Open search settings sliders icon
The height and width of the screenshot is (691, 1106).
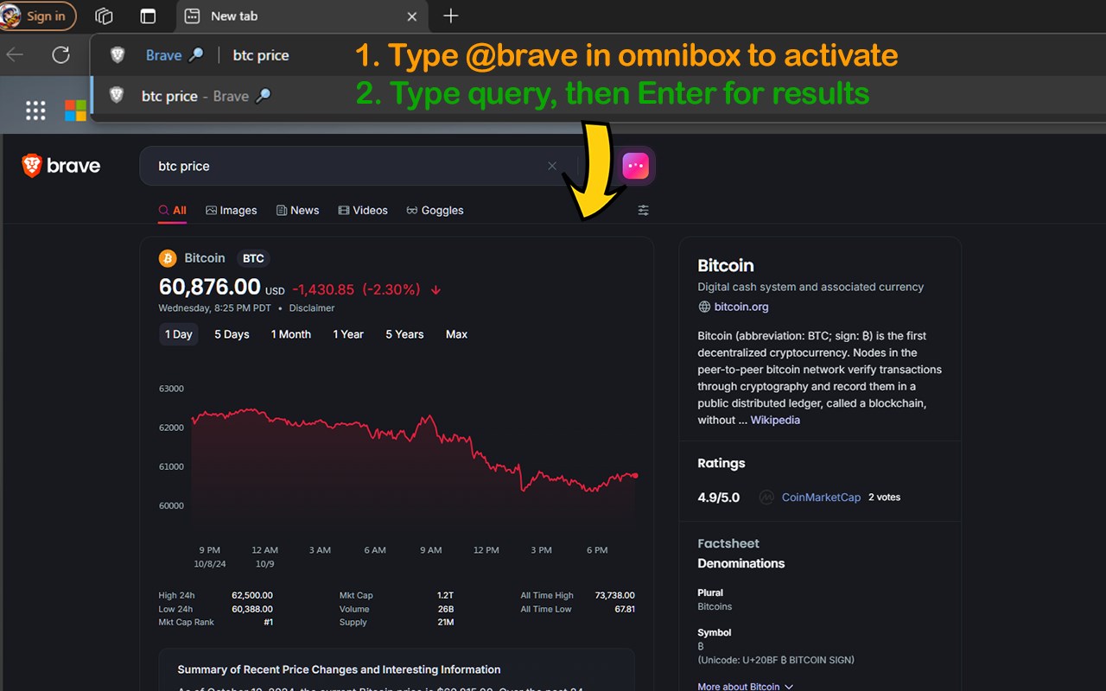[643, 210]
